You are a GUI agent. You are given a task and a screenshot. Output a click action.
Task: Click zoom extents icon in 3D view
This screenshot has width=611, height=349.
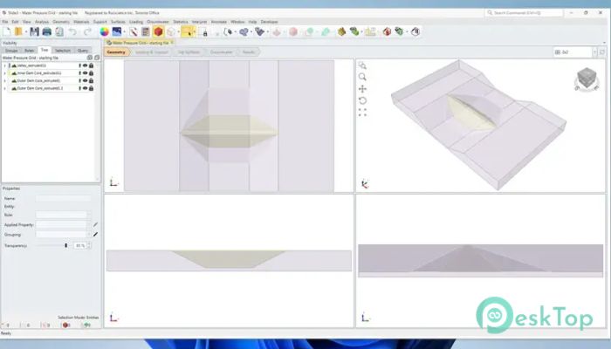(362, 113)
